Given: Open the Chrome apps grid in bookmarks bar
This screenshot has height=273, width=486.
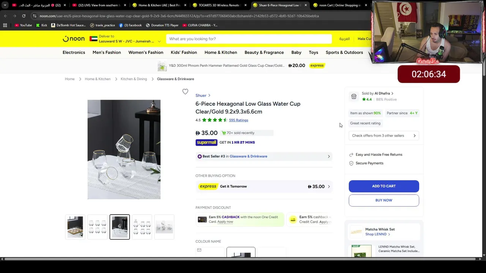Looking at the screenshot, I should [5, 25].
